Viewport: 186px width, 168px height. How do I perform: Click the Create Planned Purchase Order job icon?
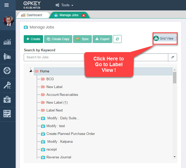click(43, 134)
